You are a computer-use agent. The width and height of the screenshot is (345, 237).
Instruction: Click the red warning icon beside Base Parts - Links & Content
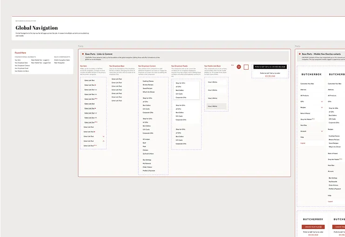[x=83, y=54]
